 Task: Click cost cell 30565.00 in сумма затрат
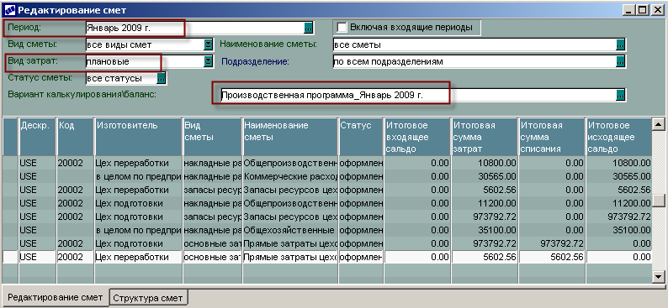coord(485,176)
